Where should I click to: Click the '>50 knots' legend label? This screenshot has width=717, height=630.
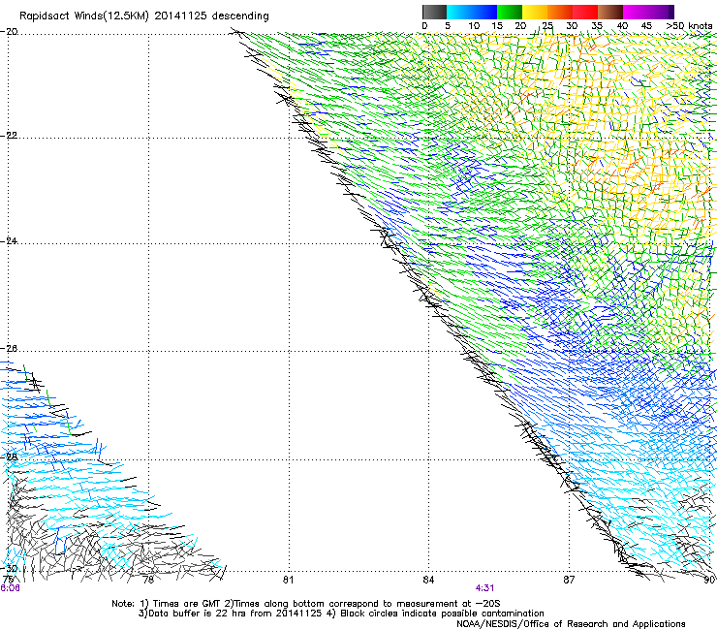pyautogui.click(x=689, y=26)
